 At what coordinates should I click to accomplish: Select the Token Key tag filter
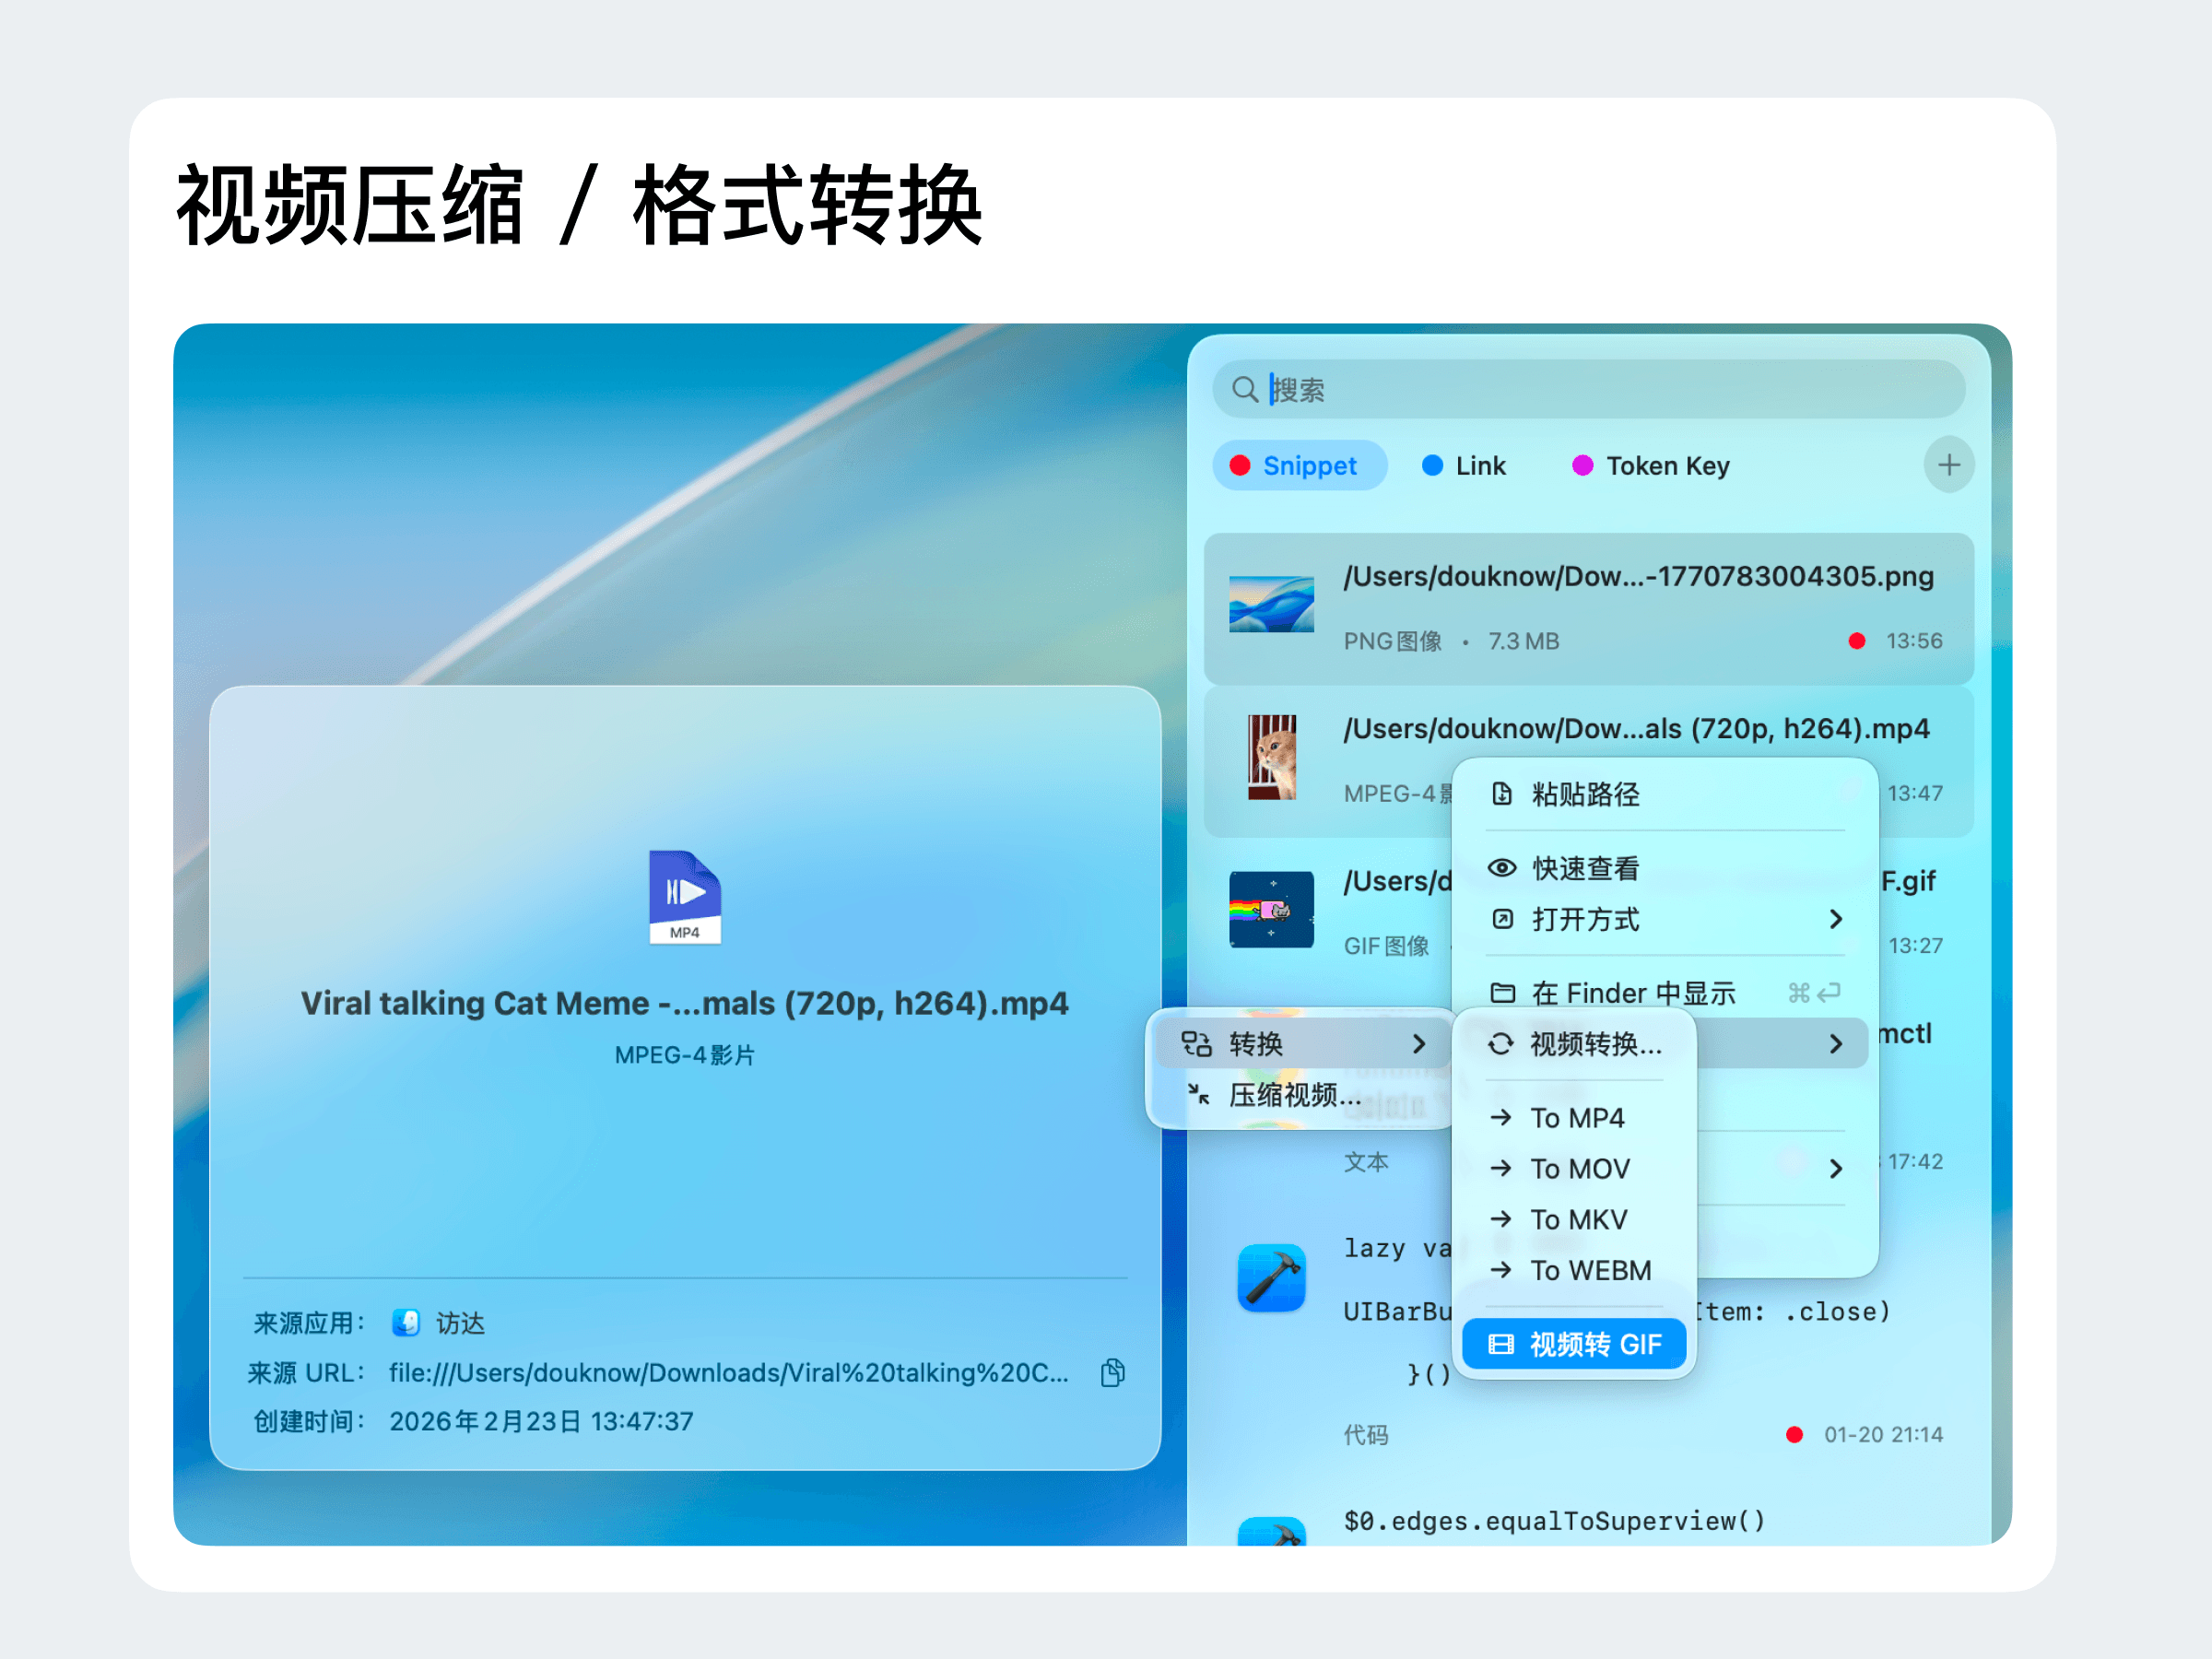coord(1650,466)
